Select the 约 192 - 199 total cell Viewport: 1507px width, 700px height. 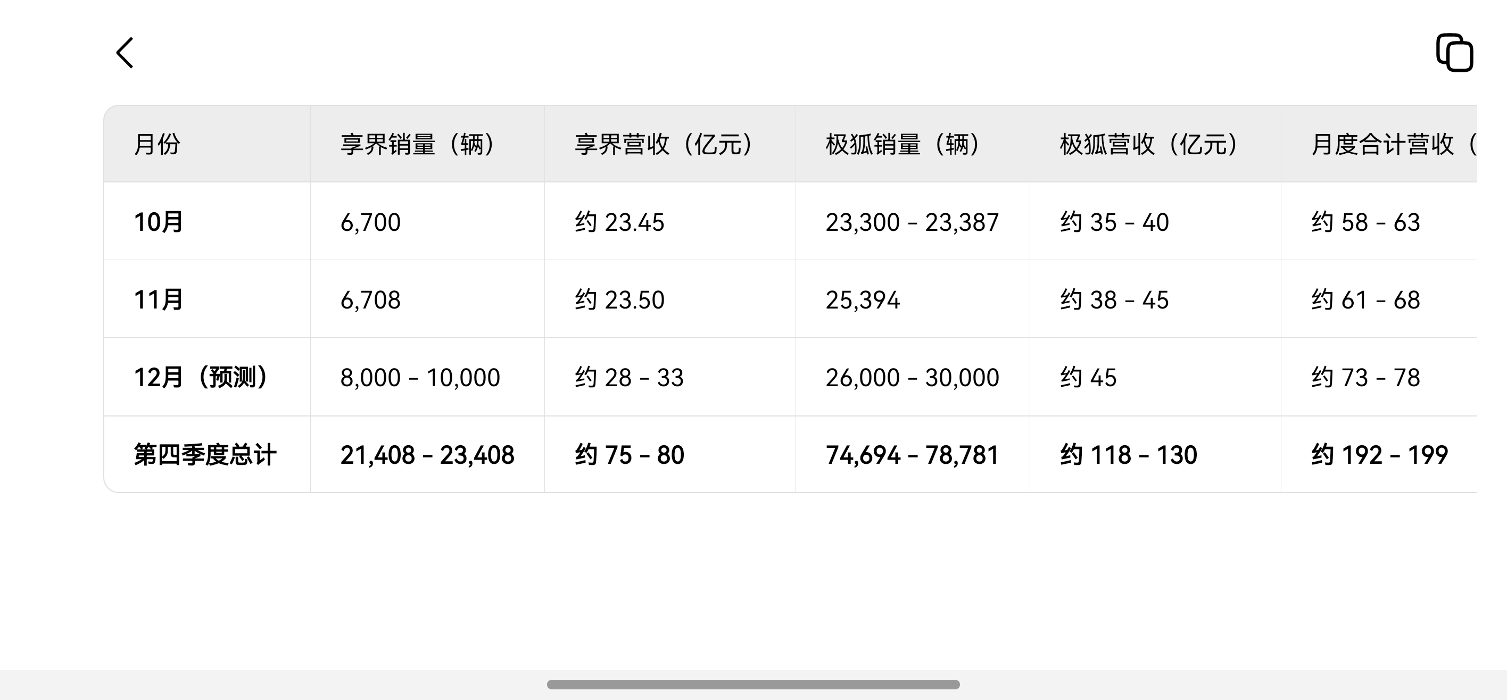1379,455
